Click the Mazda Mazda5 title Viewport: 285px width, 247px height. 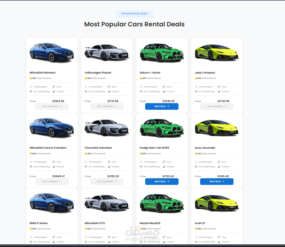point(150,223)
